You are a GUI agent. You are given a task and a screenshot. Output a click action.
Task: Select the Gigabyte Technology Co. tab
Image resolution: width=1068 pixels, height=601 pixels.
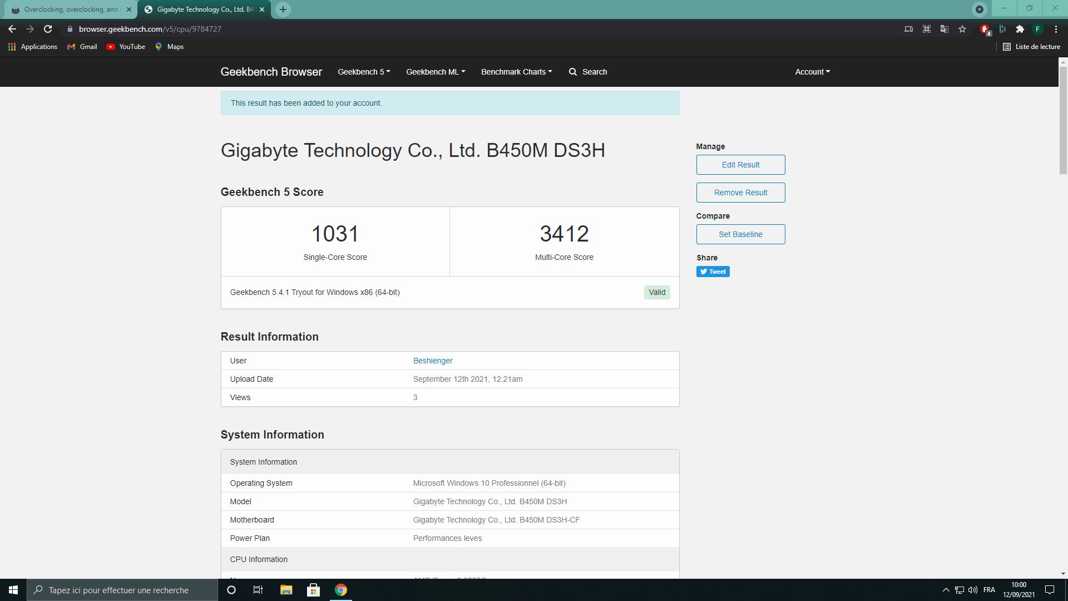(205, 9)
